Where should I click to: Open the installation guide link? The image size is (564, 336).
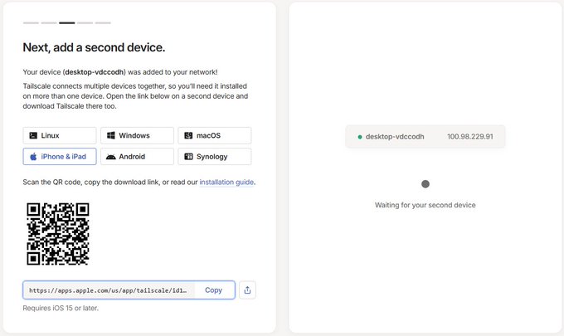point(226,182)
